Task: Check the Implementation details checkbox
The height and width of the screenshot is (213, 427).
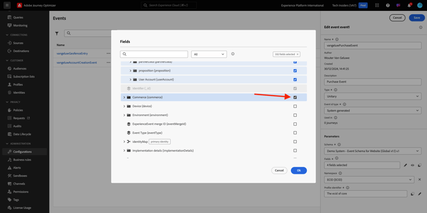Action: tap(295, 150)
